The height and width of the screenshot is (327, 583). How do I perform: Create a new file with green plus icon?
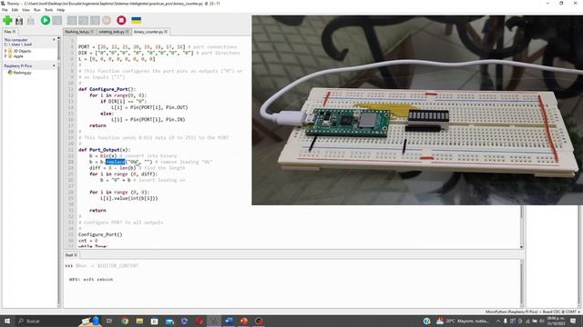[x=7, y=20]
